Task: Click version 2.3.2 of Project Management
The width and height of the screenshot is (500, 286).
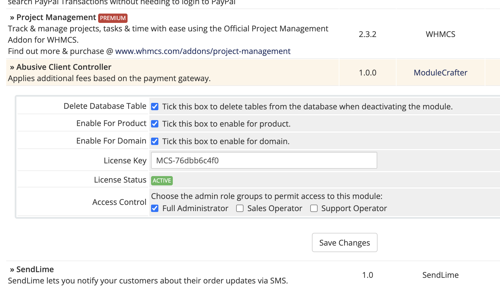Action: pos(367,34)
